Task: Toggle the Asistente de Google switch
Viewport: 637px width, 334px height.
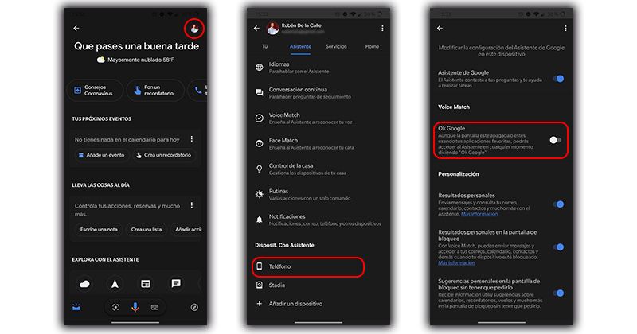Action: [x=559, y=79]
